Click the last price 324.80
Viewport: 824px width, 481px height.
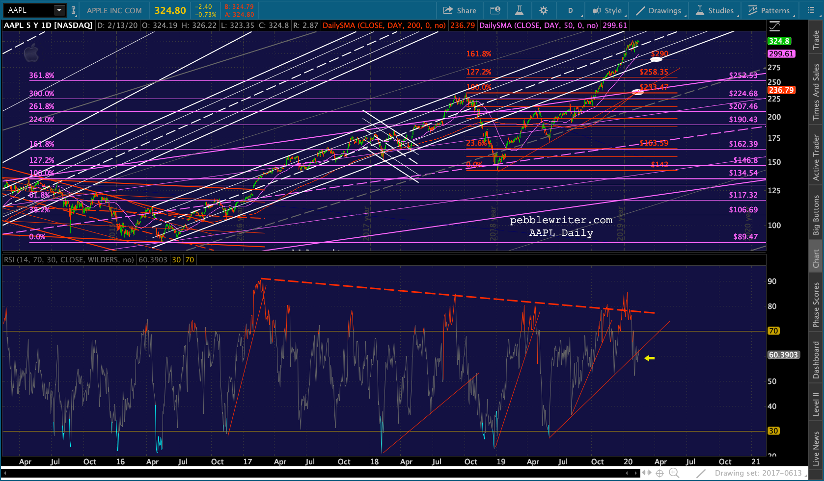(170, 10)
